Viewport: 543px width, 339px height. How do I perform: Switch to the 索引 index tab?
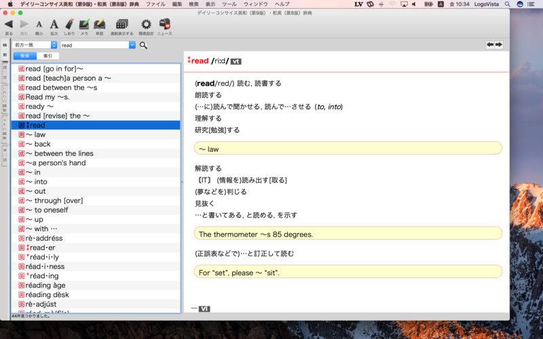48,56
